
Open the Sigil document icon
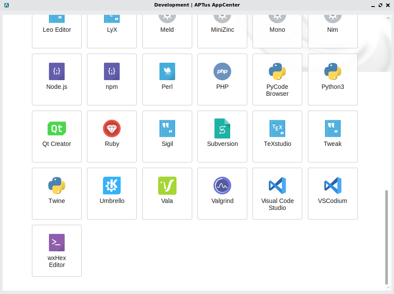[x=167, y=128]
